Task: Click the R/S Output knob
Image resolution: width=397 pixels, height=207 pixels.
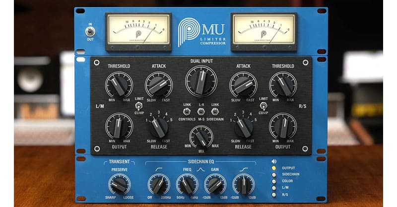Action: click(x=283, y=126)
